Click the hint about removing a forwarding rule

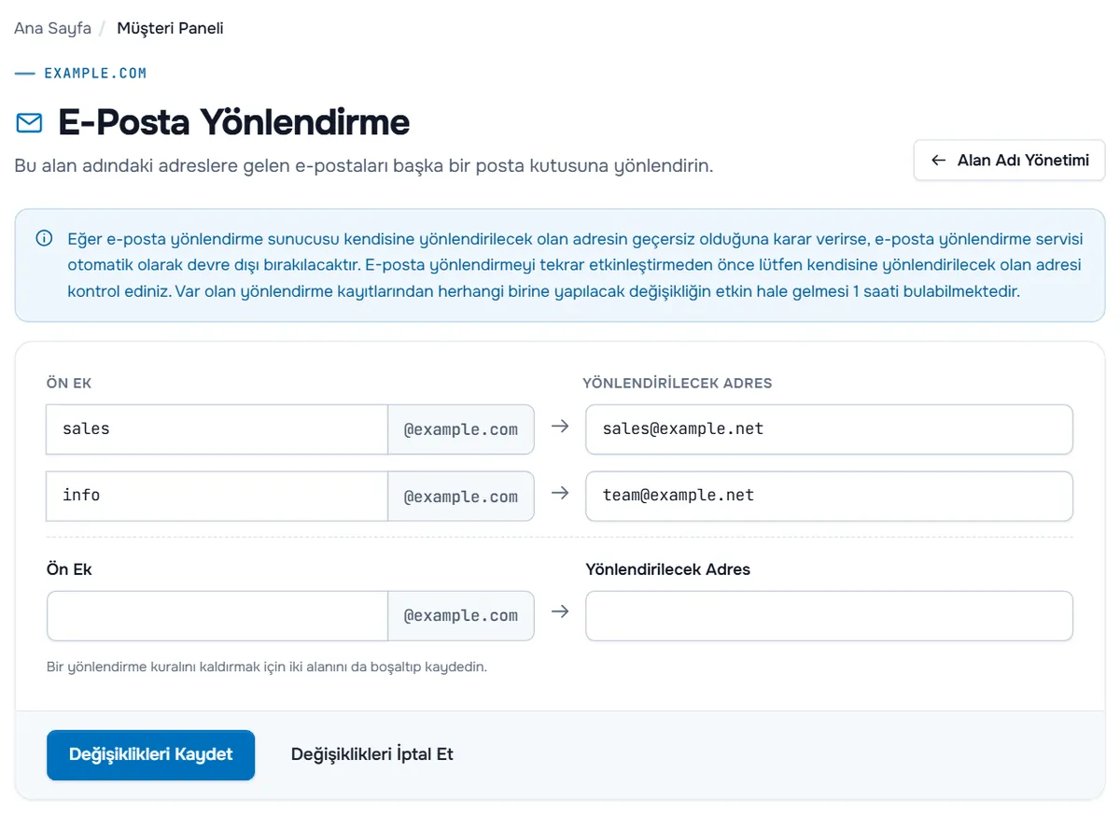pos(267,667)
